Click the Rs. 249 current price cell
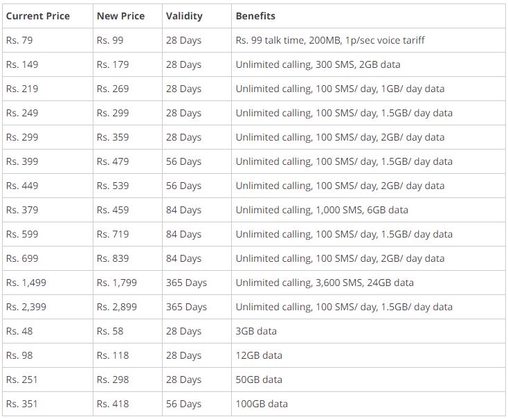Image resolution: width=508 pixels, height=419 pixels. (x=22, y=113)
